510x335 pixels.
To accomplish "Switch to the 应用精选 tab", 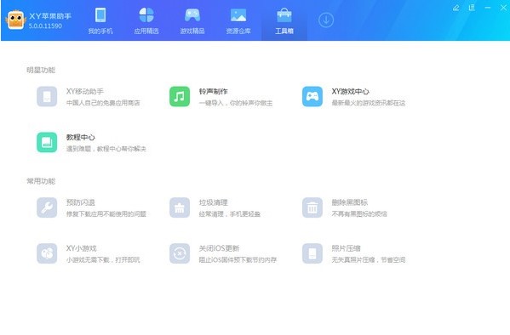I will (x=146, y=21).
